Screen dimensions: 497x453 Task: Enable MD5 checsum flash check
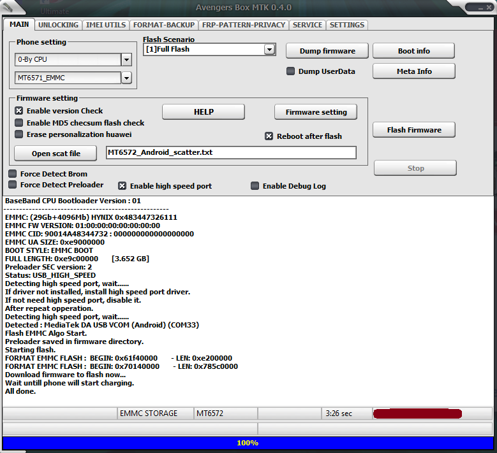click(x=19, y=123)
